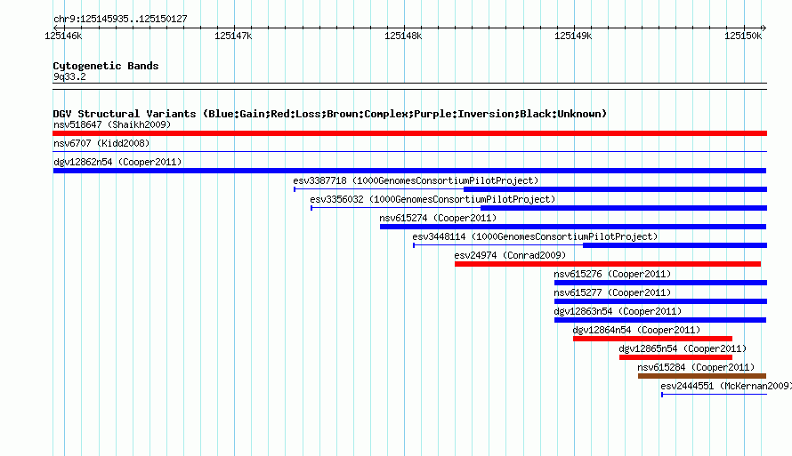Screen dimensions: 792x456
Task: Click the esv2444551 (McKernan2009) label
Action: click(726, 386)
